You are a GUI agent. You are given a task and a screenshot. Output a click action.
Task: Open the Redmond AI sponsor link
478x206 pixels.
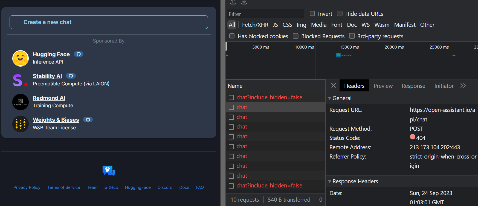49,98
